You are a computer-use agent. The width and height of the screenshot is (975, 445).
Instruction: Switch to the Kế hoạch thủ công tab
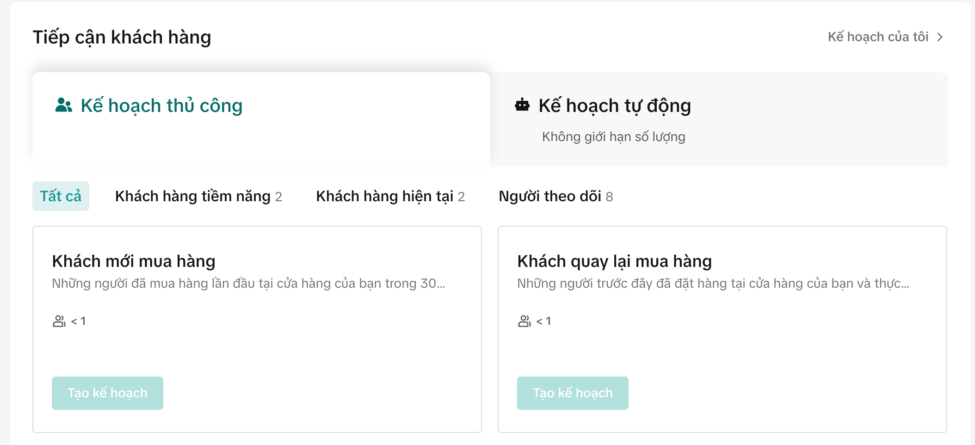click(161, 105)
